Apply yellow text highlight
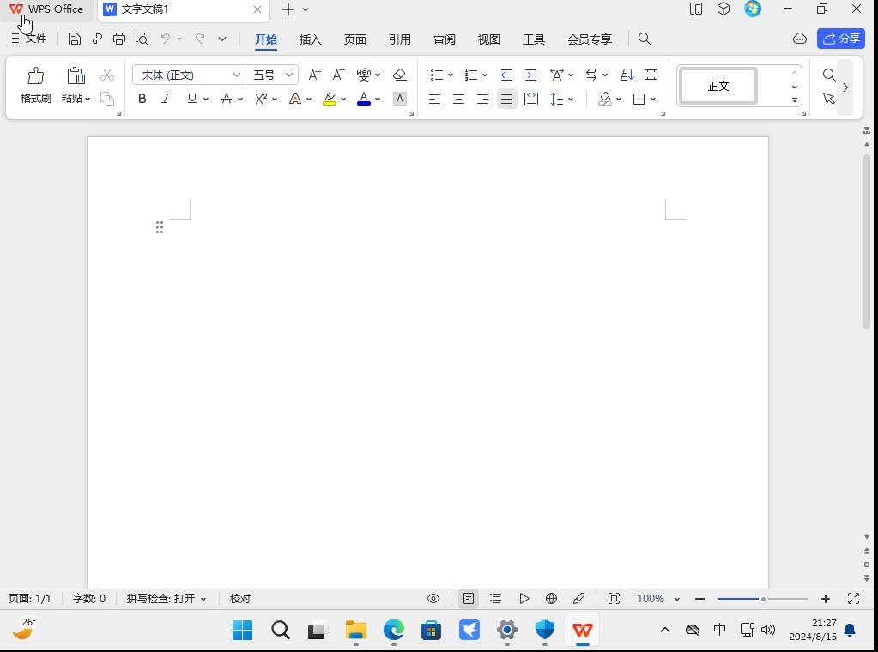 click(329, 99)
